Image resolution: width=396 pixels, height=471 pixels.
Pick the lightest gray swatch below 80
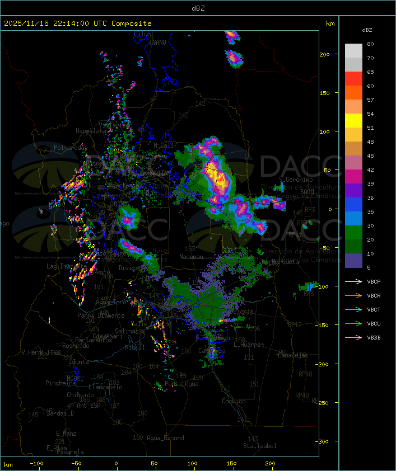(353, 51)
